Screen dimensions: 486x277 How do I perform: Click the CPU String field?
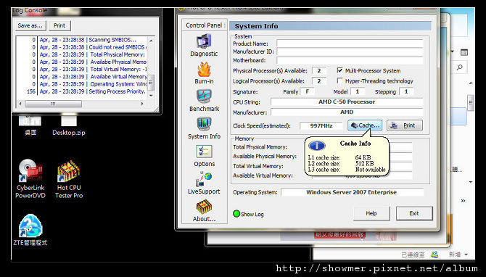pos(347,102)
